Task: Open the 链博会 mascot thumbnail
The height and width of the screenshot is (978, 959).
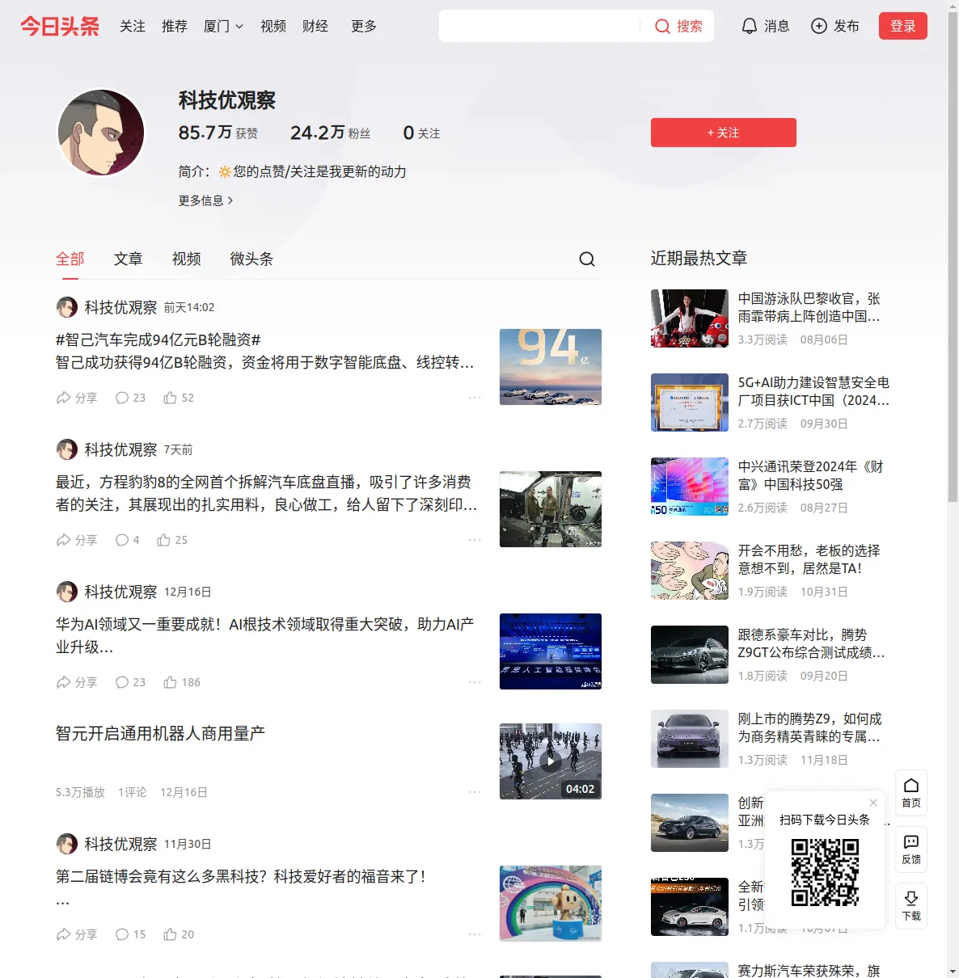Action: click(551, 904)
